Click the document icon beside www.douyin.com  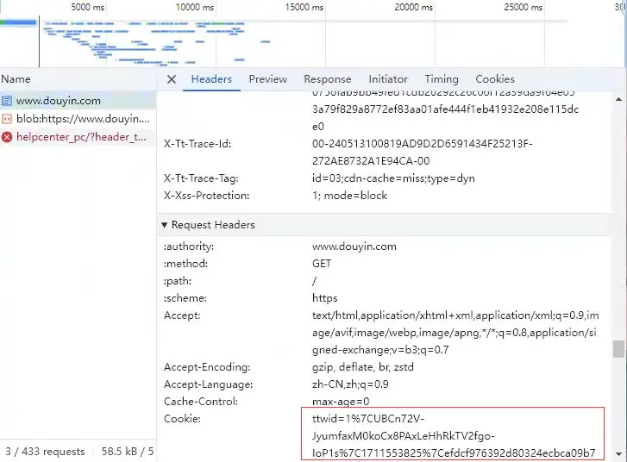(x=7, y=101)
